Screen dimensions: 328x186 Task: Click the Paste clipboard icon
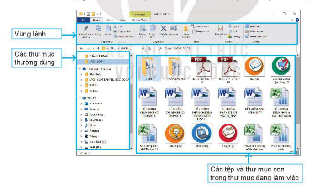[x=108, y=28]
